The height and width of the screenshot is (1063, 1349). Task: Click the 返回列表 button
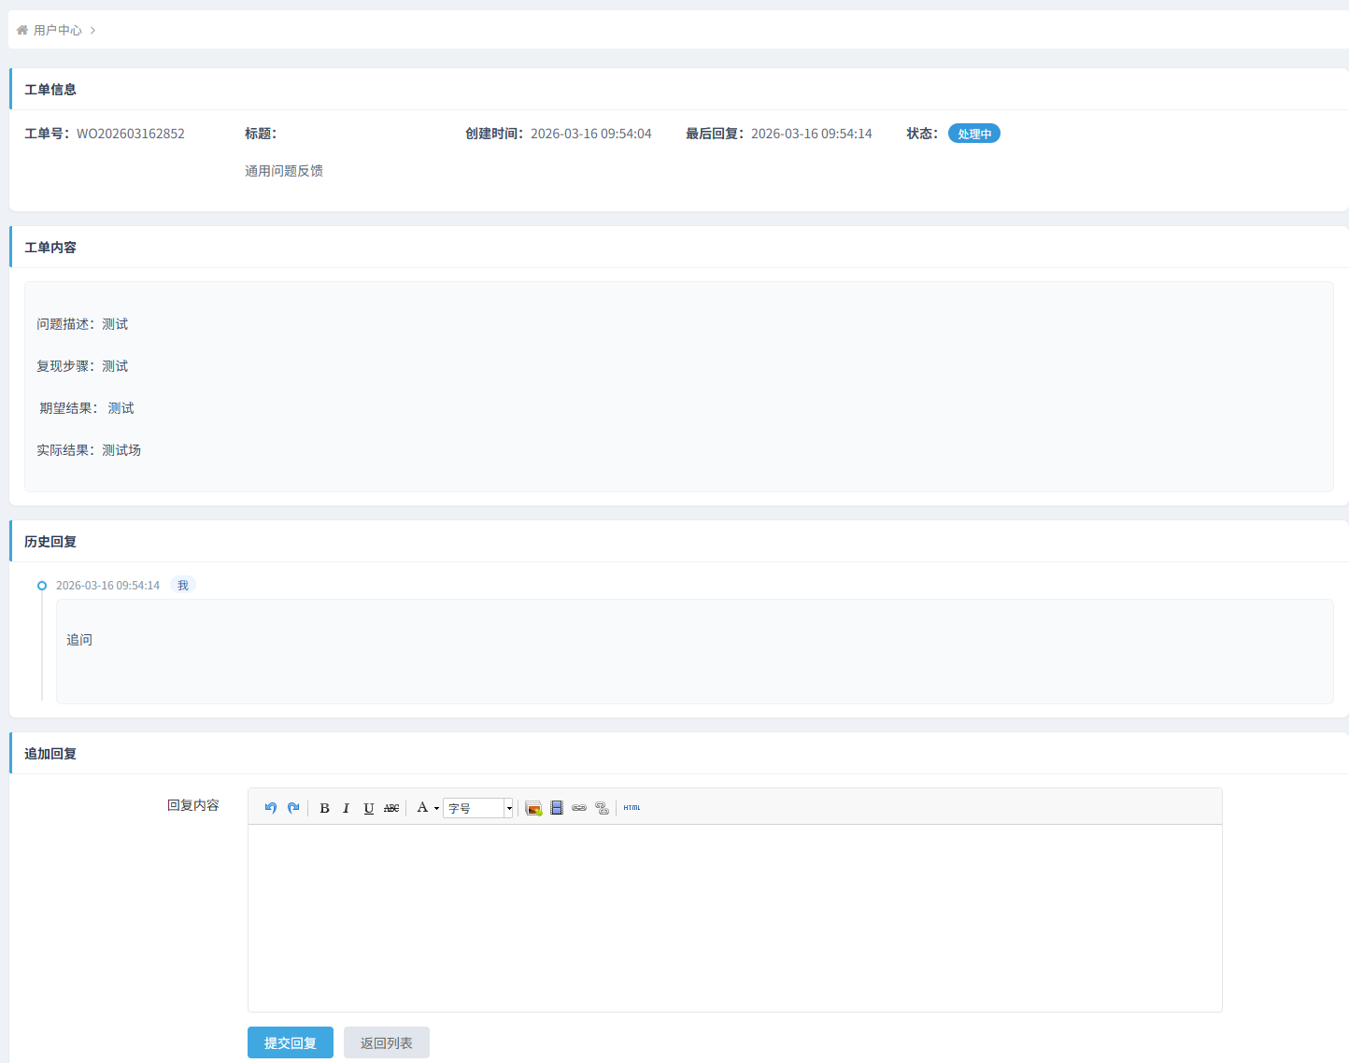click(x=386, y=1042)
